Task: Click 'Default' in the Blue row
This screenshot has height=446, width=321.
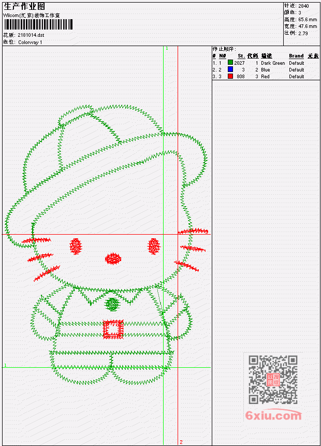Action: (x=297, y=70)
